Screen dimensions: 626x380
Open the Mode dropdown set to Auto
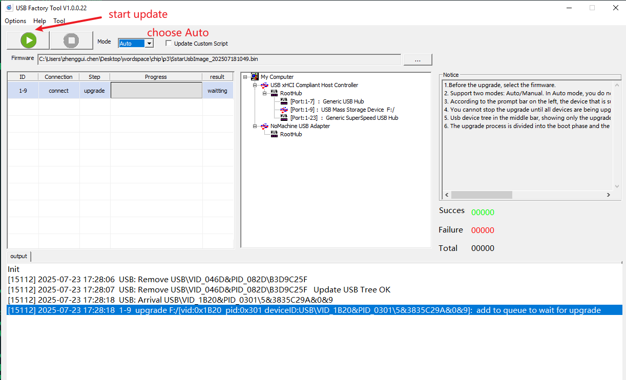(149, 44)
